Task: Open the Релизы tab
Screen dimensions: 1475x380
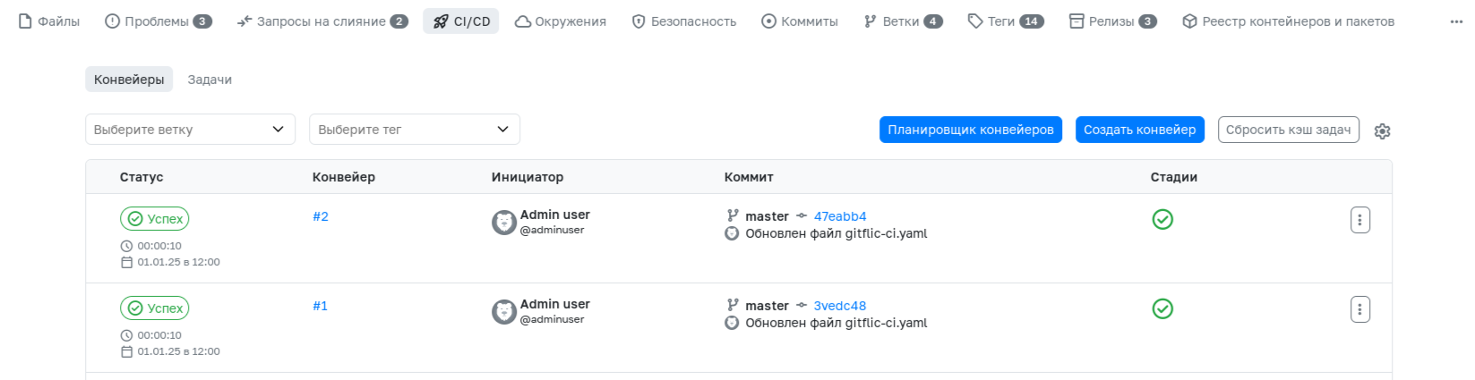Action: point(1113,21)
